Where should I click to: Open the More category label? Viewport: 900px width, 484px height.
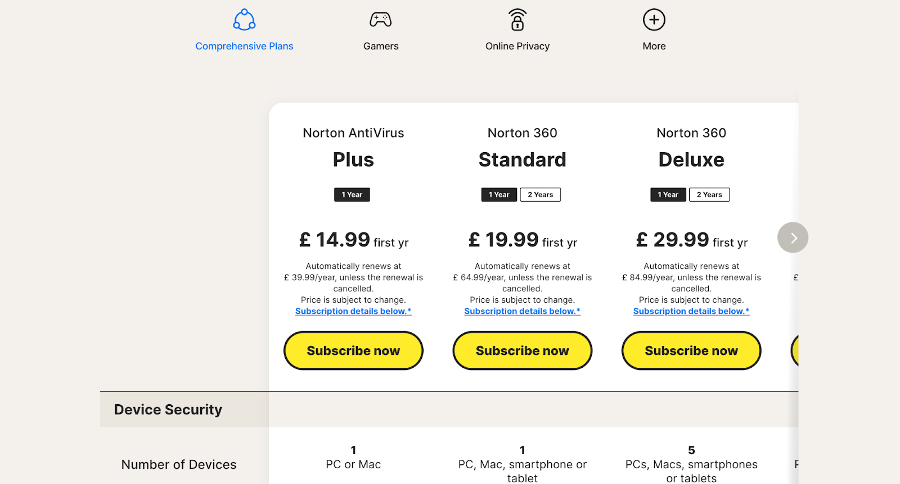(x=654, y=46)
